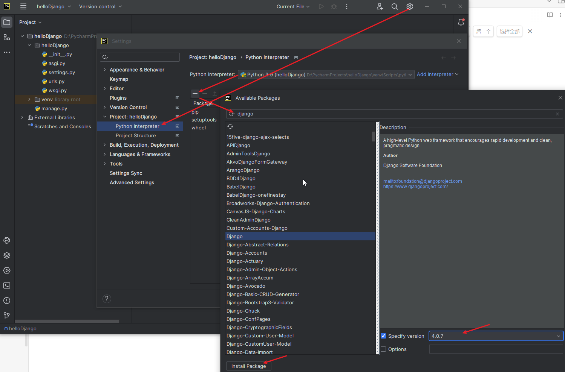
Task: Open the djangoproject.com website link
Action: [x=415, y=187]
